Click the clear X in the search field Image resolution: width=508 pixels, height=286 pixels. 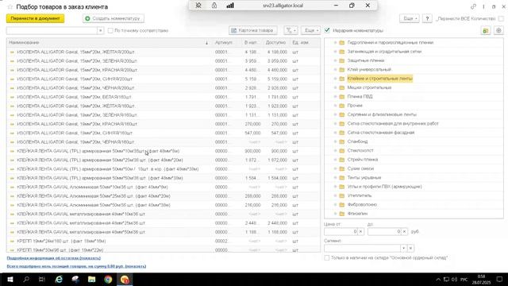click(x=101, y=30)
